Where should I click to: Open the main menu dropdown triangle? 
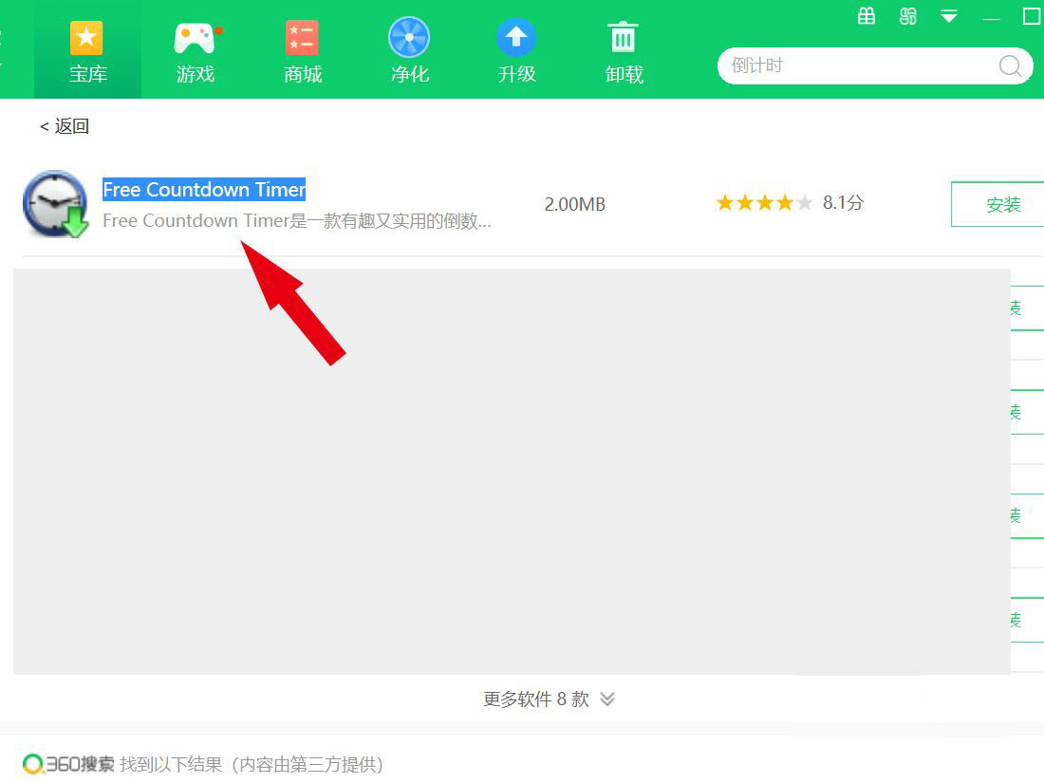[x=949, y=16]
